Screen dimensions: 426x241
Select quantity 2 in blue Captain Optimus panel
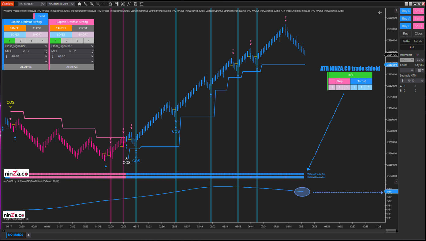(x=20, y=41)
